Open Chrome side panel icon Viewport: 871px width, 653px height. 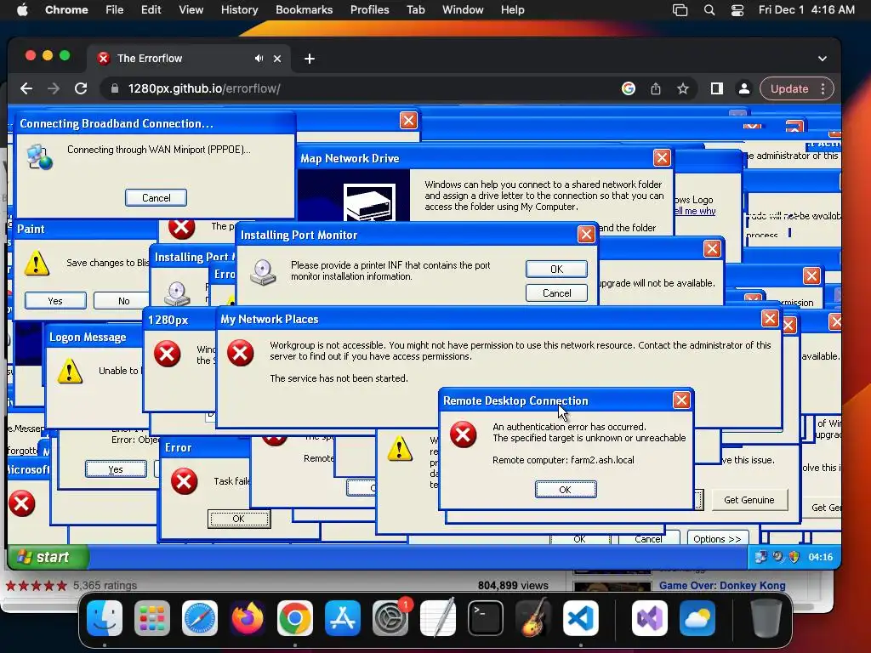tap(716, 88)
